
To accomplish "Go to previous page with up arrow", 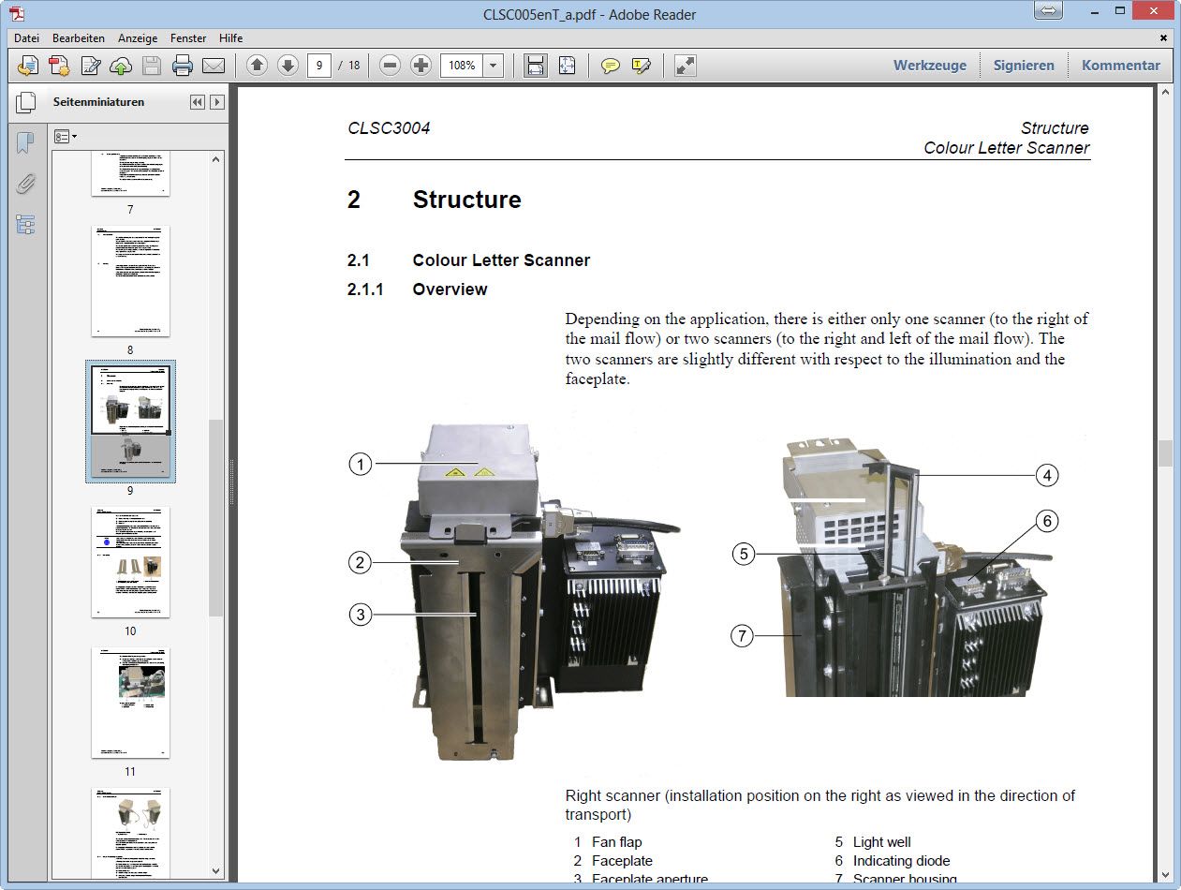I will [x=257, y=66].
